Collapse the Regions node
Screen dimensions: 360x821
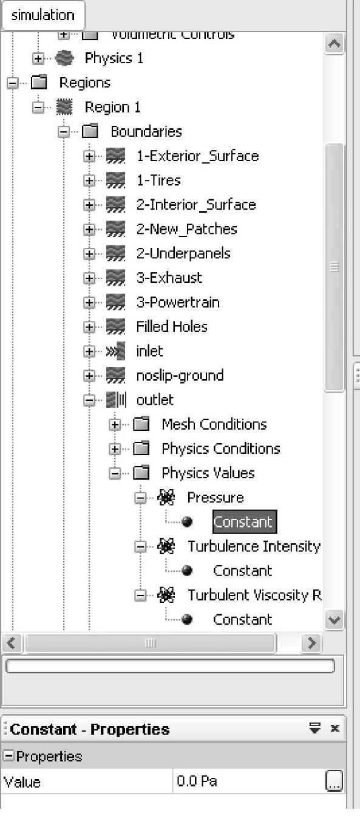(x=12, y=83)
